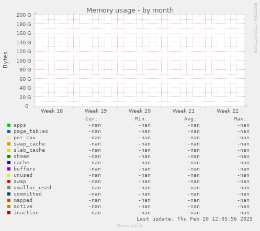The height and width of the screenshot is (231, 260).
Task: Click the 200 G y-axis value
Action: (24, 15)
